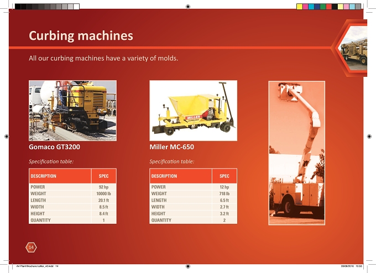Screen dimensions: 376x273
Task: Click the QUANTITY row label in Gomaco table
Action: click(x=40, y=220)
